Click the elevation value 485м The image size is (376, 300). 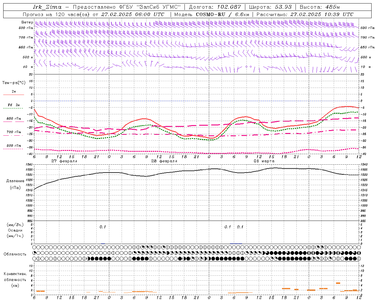[x=333, y=7]
